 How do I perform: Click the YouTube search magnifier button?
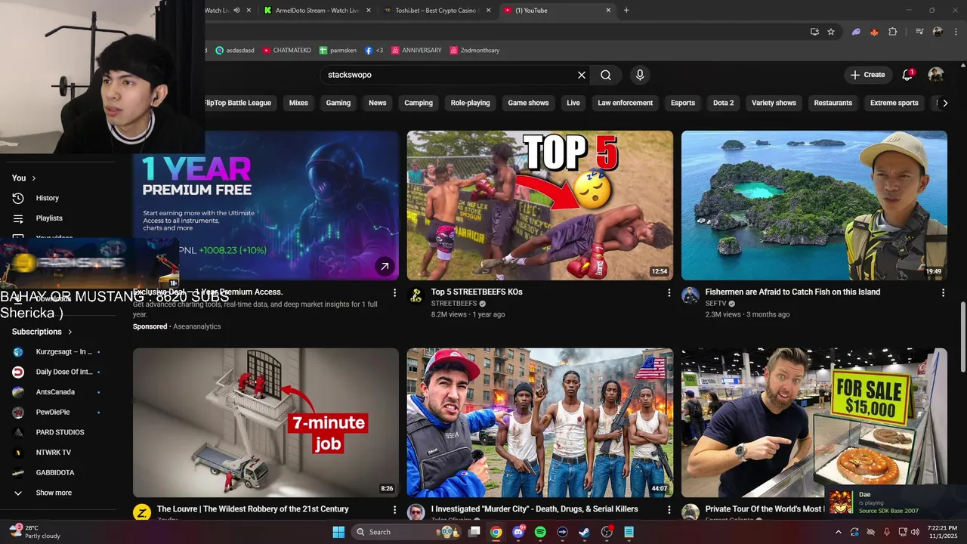(x=606, y=75)
